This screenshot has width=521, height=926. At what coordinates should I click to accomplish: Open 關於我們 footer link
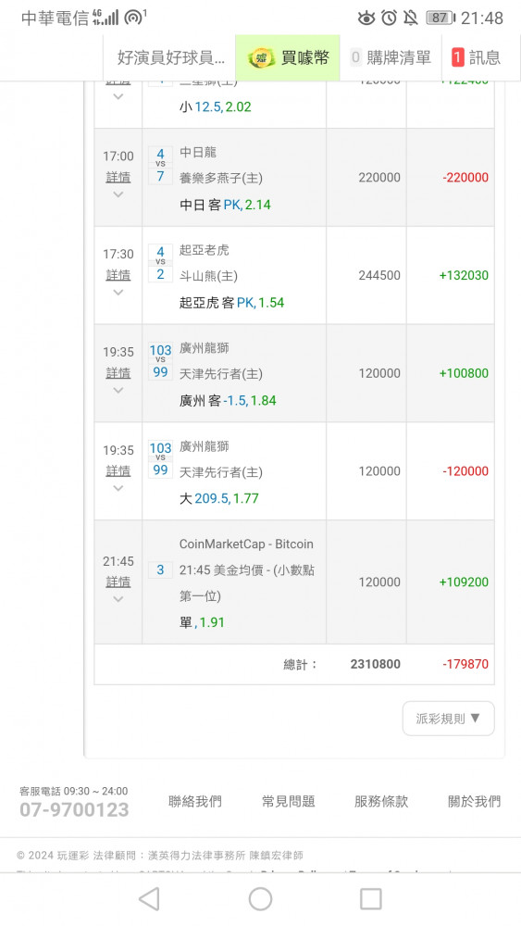(x=474, y=801)
